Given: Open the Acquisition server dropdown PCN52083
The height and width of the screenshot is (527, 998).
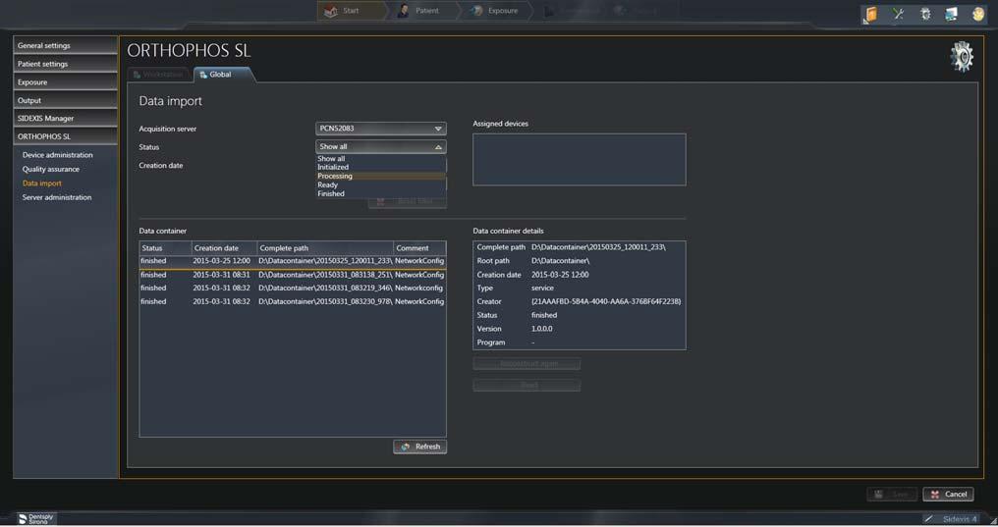Looking at the screenshot, I should 380,129.
